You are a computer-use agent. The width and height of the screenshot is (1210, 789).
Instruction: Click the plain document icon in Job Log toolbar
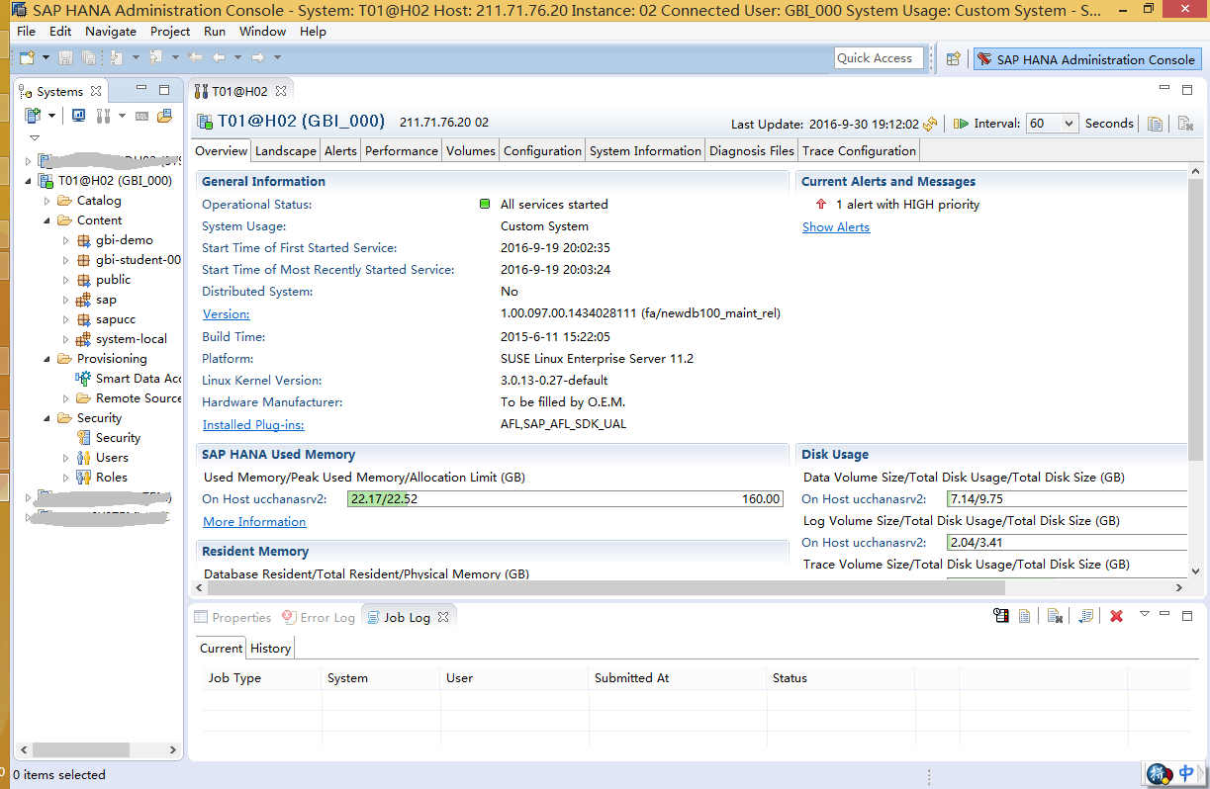pos(1025,616)
